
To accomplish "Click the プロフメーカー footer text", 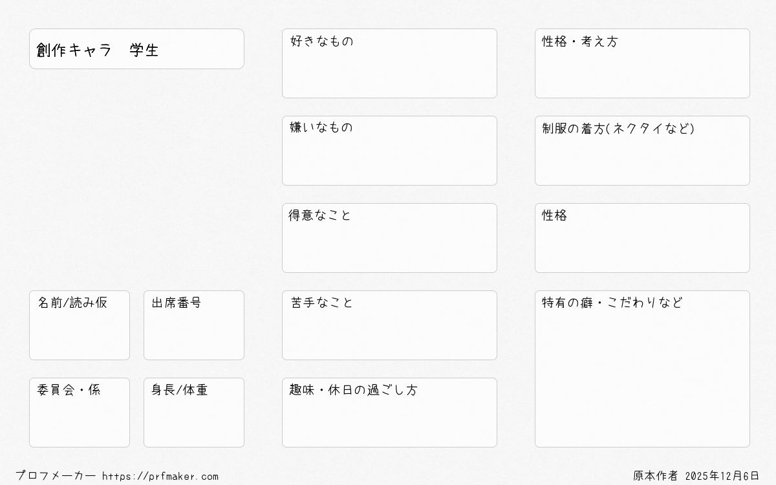I will point(56,476).
